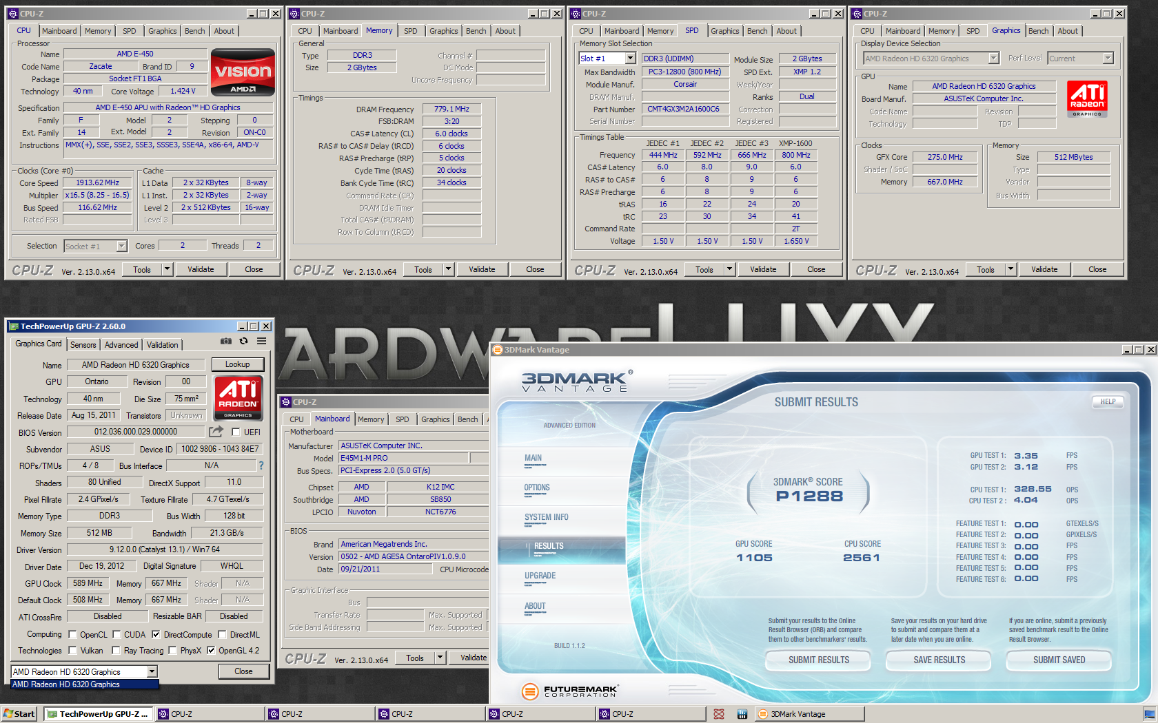The height and width of the screenshot is (723, 1158).
Task: Open About tab in the CPU-Z Graphics window
Action: pyautogui.click(x=1068, y=31)
